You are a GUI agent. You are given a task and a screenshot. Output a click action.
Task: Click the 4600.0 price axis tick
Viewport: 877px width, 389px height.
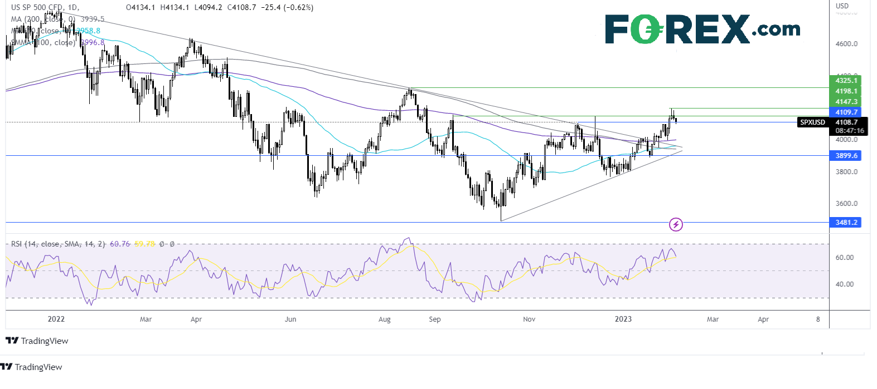point(846,44)
